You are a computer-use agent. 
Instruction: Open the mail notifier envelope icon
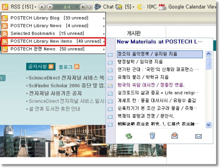[119, 7]
